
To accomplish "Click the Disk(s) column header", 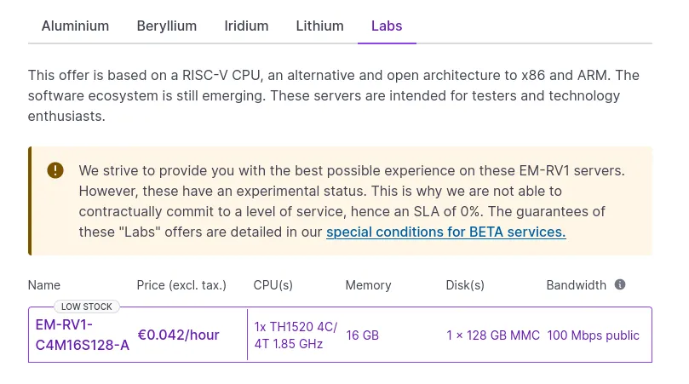I will click(x=465, y=285).
